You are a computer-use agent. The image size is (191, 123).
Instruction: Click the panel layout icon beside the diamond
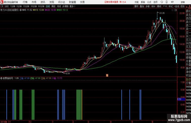coord(176,10)
